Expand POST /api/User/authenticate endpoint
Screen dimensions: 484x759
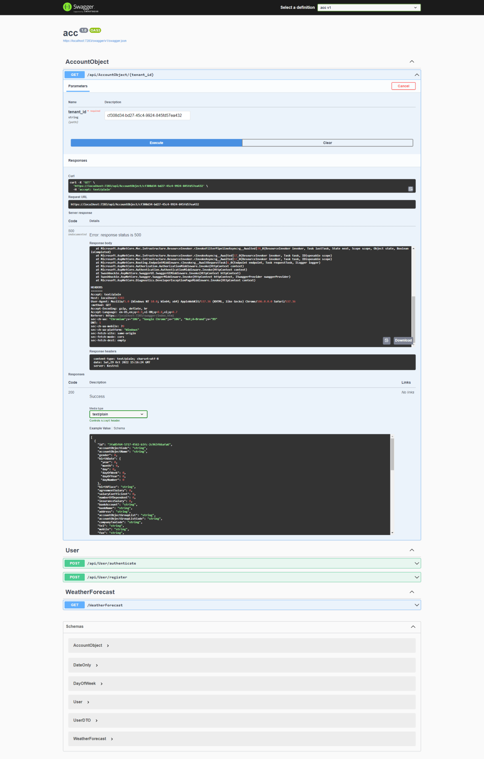(x=242, y=563)
